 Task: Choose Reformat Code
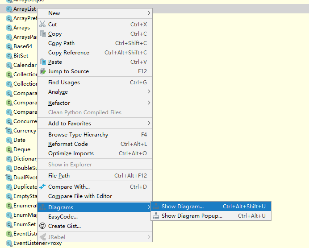[95, 144]
